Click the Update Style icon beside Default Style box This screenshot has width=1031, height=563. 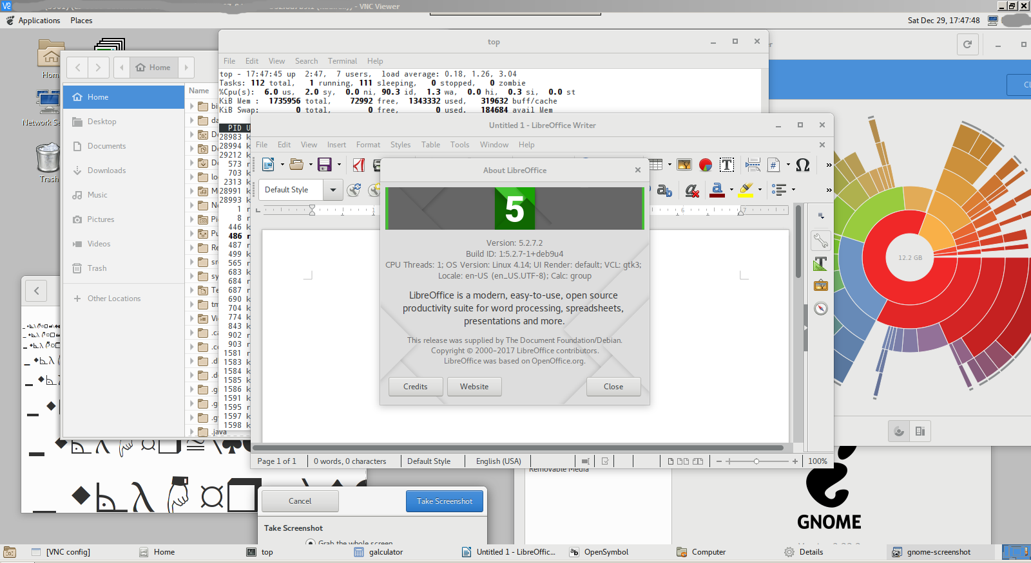tap(354, 190)
